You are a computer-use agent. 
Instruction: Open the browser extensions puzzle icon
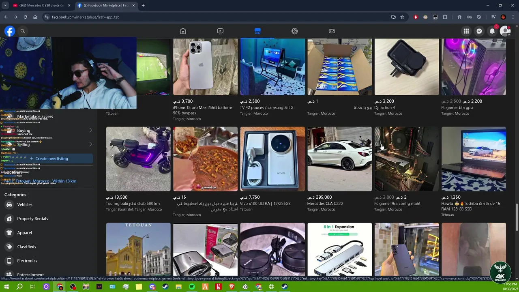point(445,17)
